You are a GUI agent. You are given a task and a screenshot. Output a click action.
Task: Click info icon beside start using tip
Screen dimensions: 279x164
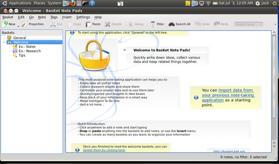72,33
